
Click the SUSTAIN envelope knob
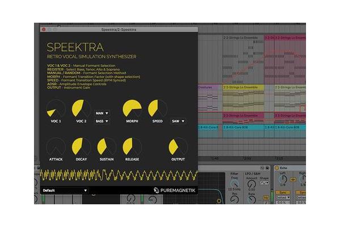point(107,147)
